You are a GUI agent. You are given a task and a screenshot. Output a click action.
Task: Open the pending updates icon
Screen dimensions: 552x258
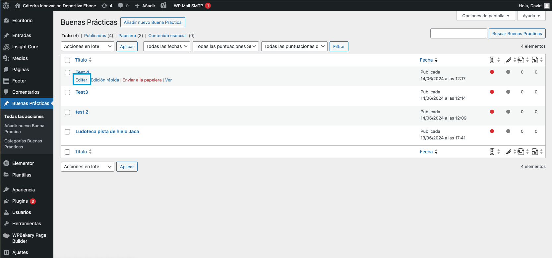104,6
